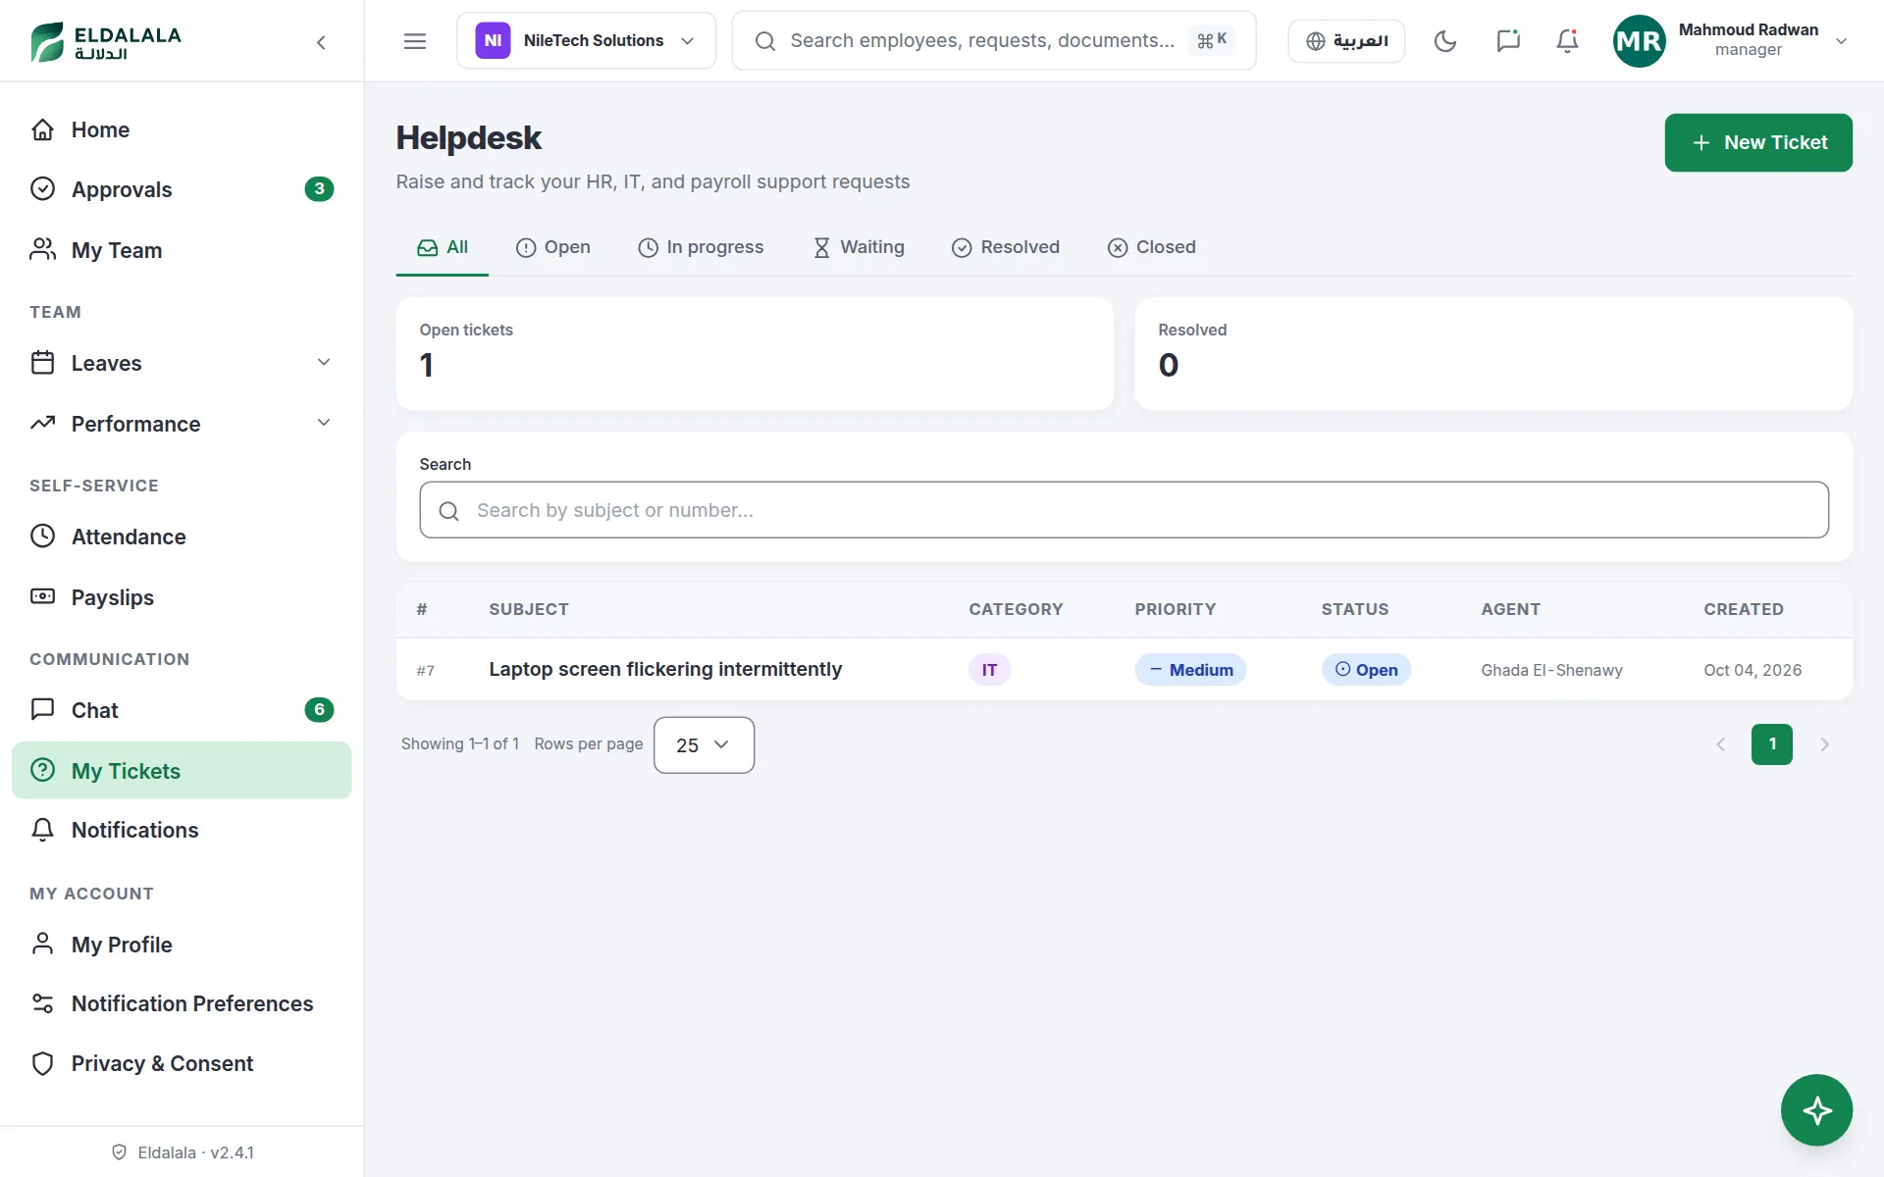Viewport: 1884px width, 1177px height.
Task: Click the ticket search by subject field
Action: [1125, 510]
